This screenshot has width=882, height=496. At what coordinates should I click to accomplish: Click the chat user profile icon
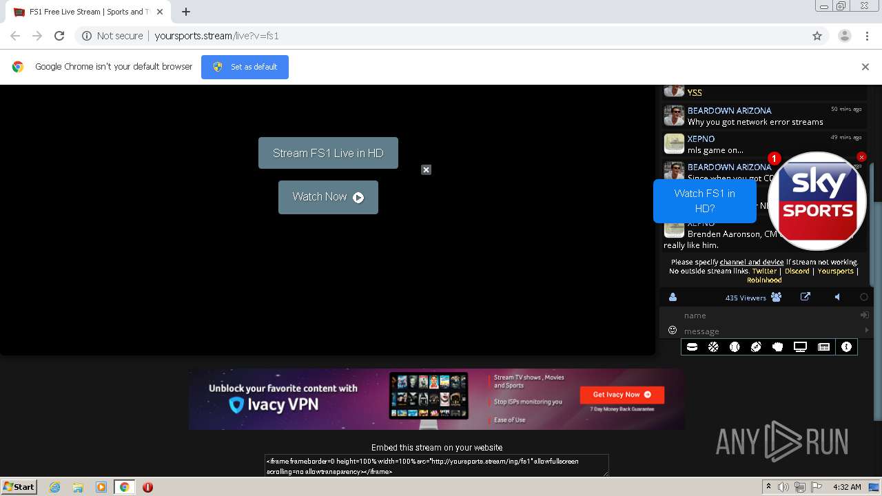(673, 298)
